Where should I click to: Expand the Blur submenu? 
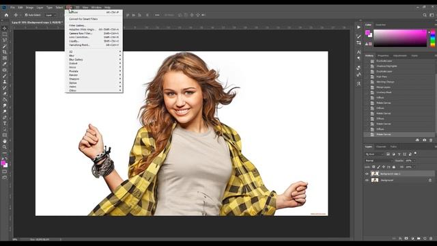(x=94, y=55)
